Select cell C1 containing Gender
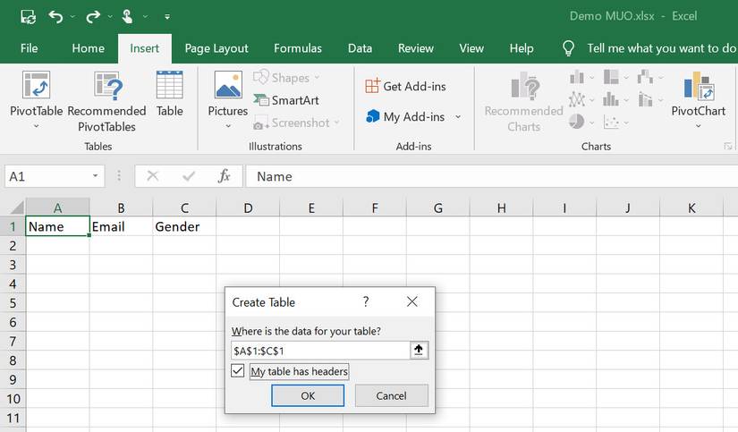738x432 pixels. coord(184,226)
